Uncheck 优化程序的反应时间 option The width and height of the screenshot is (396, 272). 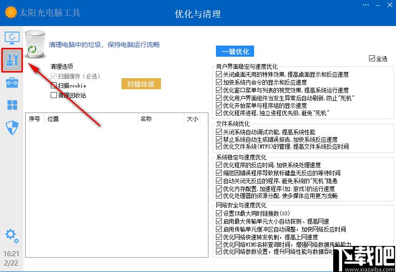[x=219, y=165]
